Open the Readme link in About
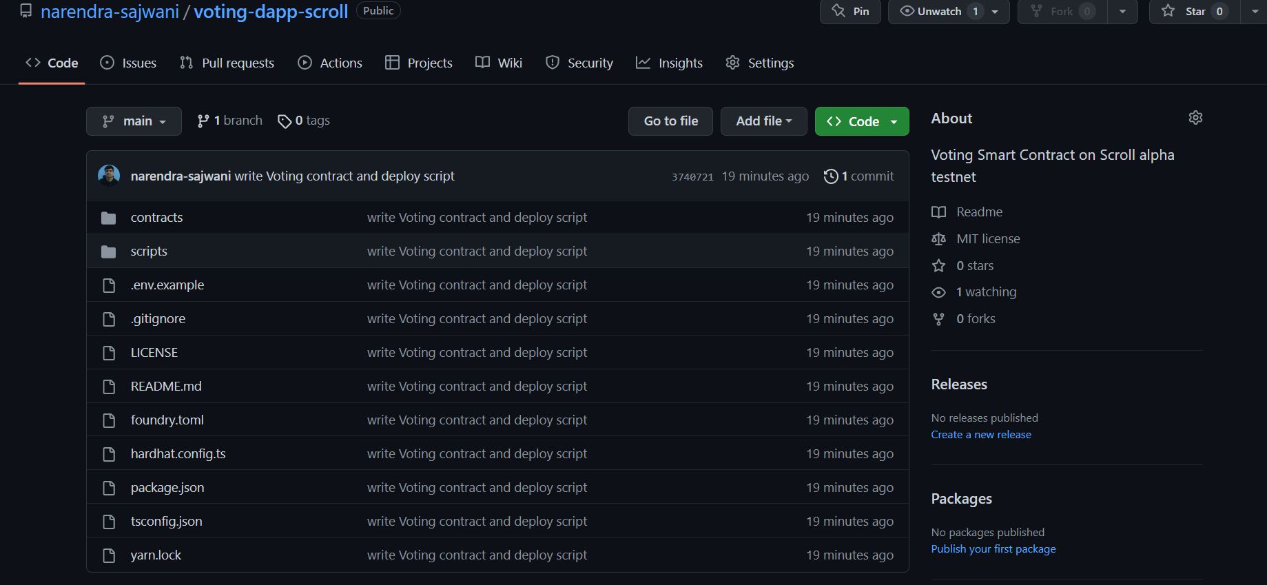This screenshot has height=585, width=1267. click(967, 212)
